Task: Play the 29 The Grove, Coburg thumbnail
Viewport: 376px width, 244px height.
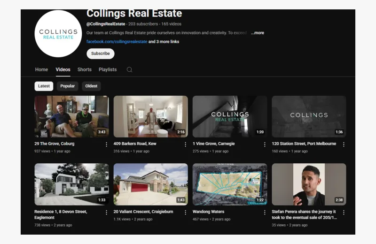Action: coord(72,117)
